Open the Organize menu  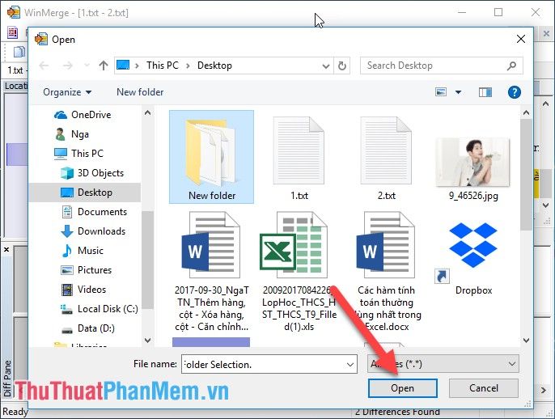tap(67, 92)
